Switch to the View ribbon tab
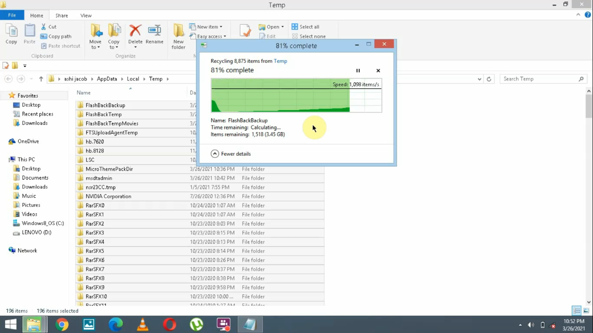 [x=86, y=15]
